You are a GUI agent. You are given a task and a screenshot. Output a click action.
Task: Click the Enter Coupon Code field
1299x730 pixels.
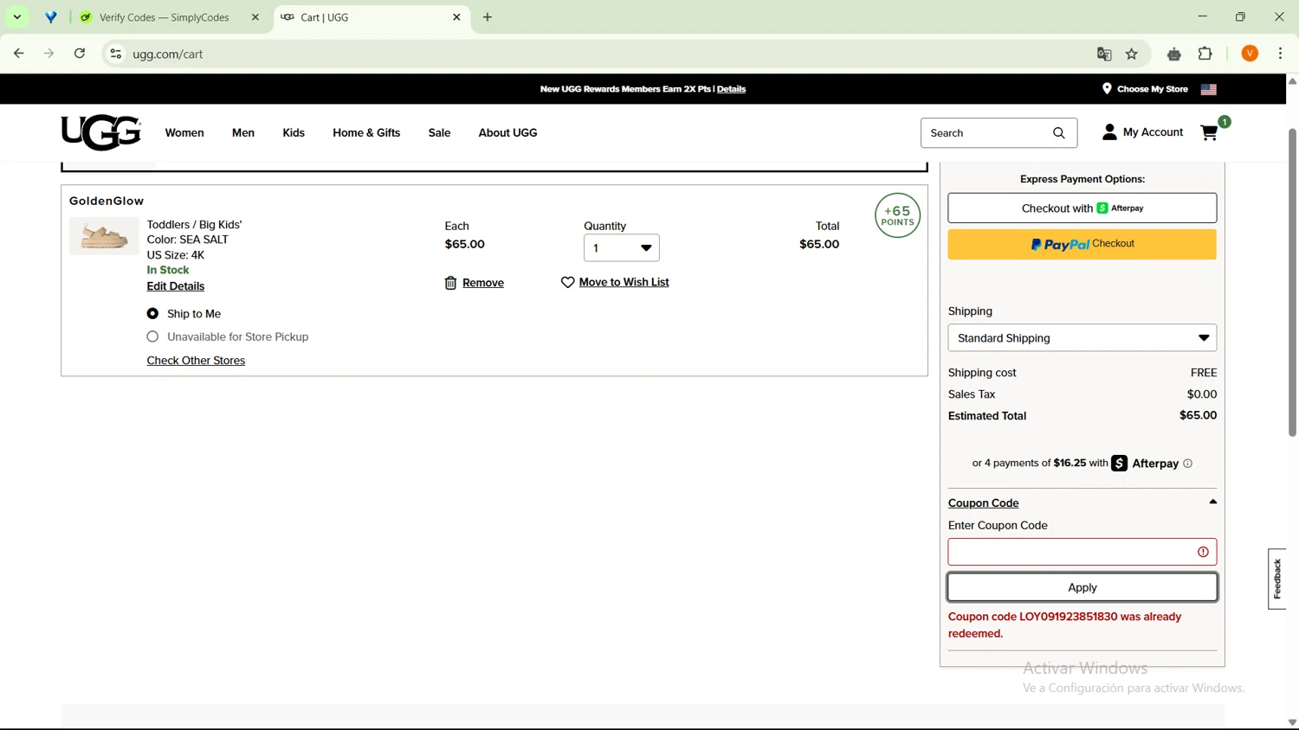(x=1071, y=552)
